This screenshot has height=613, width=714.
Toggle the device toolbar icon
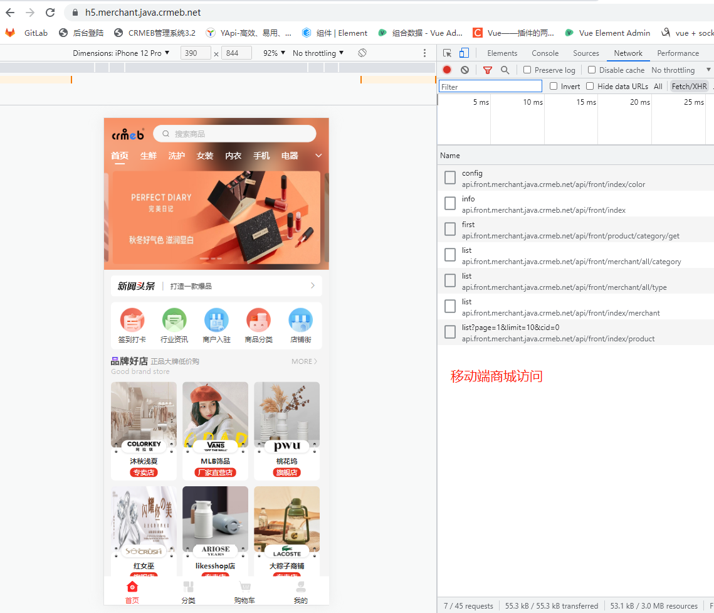tap(464, 53)
